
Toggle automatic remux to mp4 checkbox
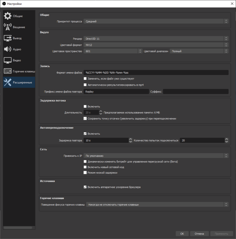click(x=85, y=85)
